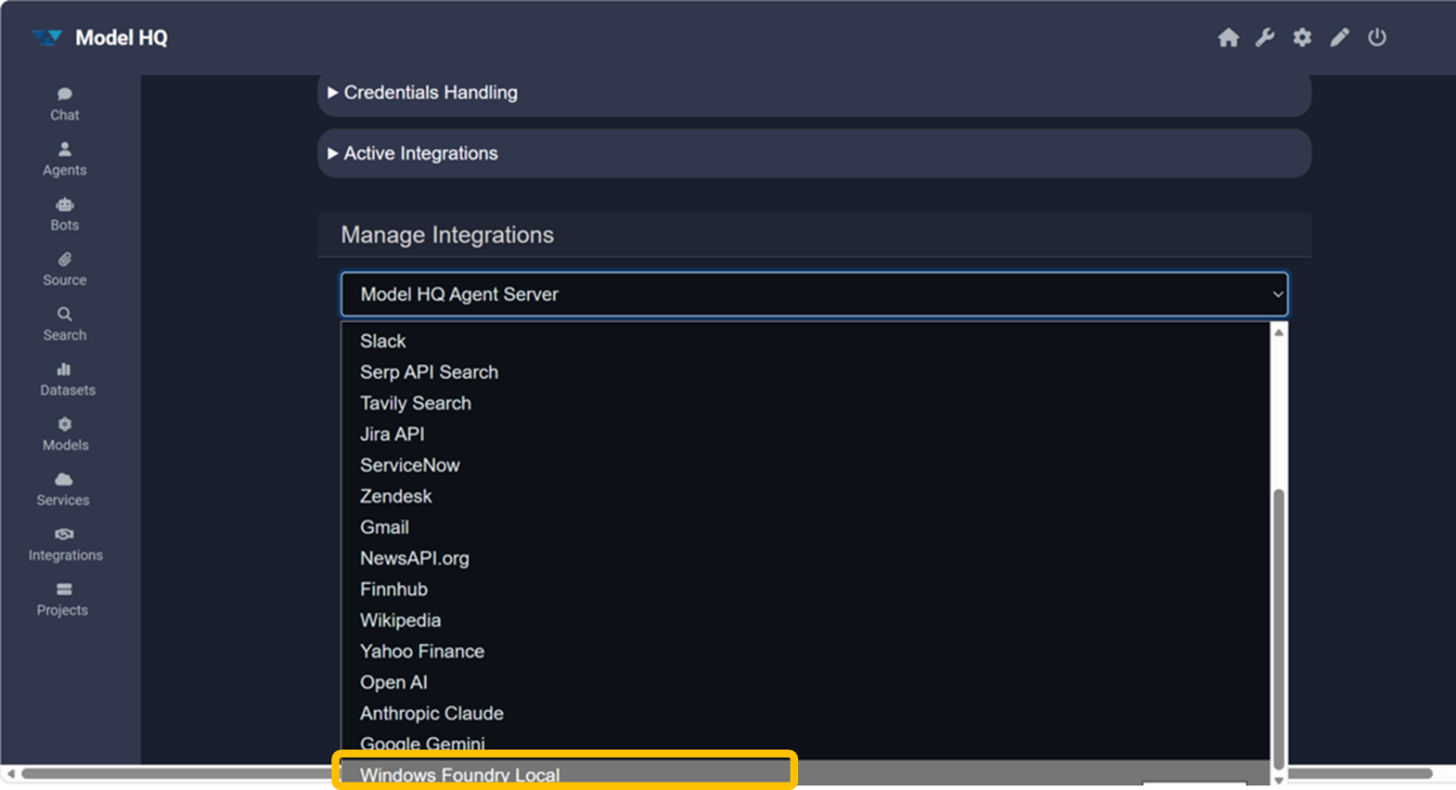Choose ServiceNow from the list

click(805, 465)
